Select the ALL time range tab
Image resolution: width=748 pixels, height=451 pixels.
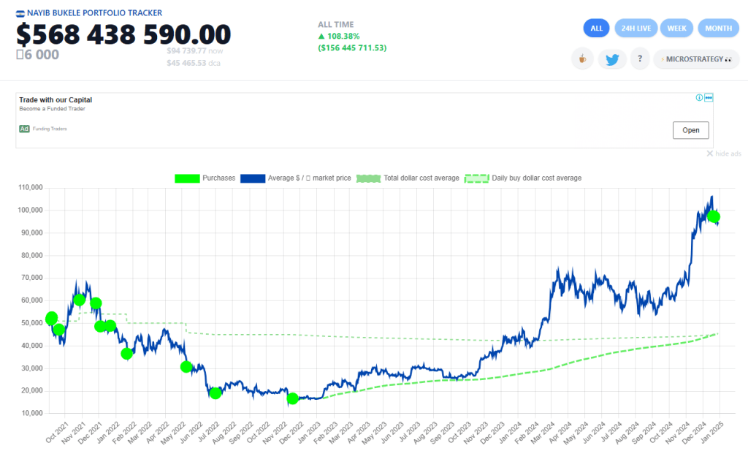click(596, 29)
